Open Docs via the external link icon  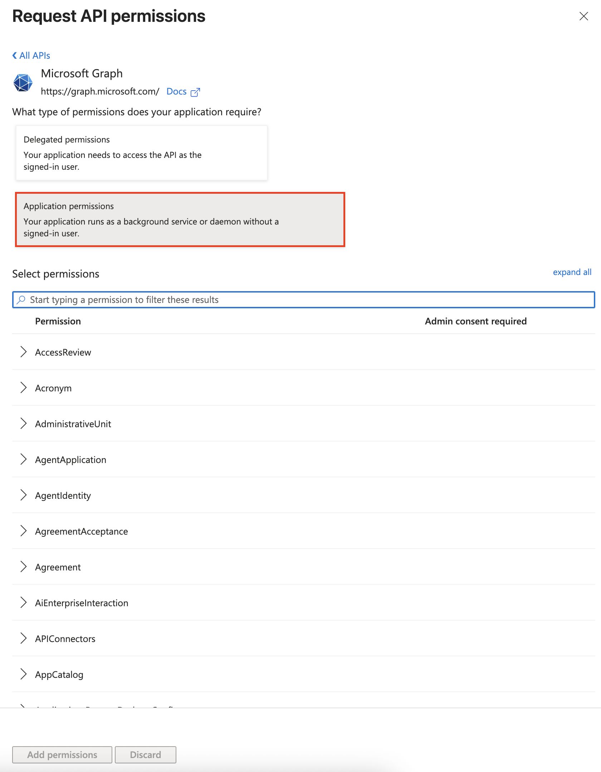pyautogui.click(x=196, y=92)
